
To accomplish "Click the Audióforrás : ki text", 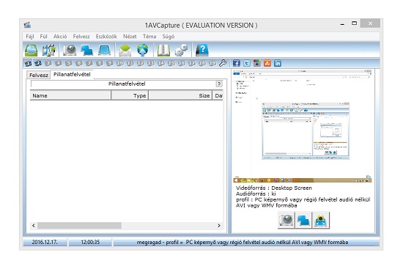I will pos(256,194).
